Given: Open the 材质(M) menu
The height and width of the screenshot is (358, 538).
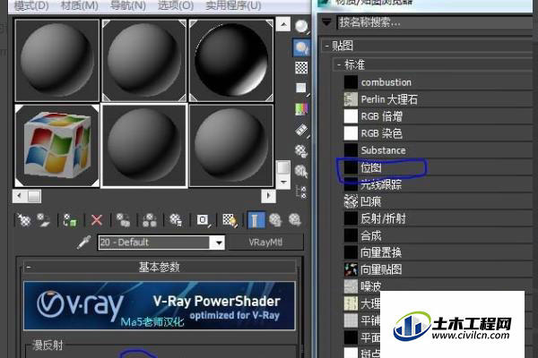Looking at the screenshot, I should tap(79, 6).
